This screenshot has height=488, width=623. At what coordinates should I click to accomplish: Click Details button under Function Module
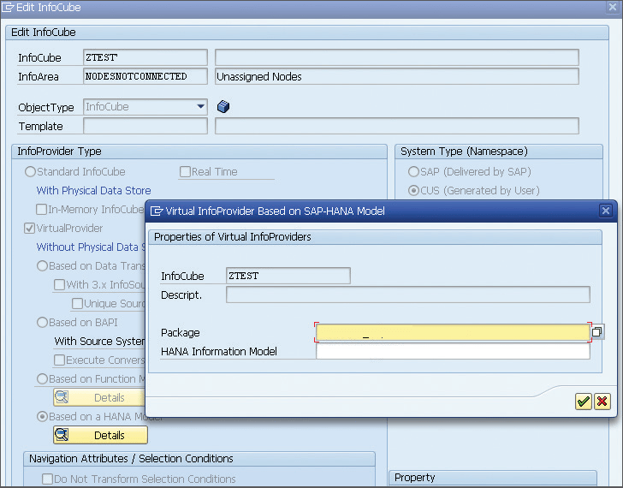pos(99,398)
